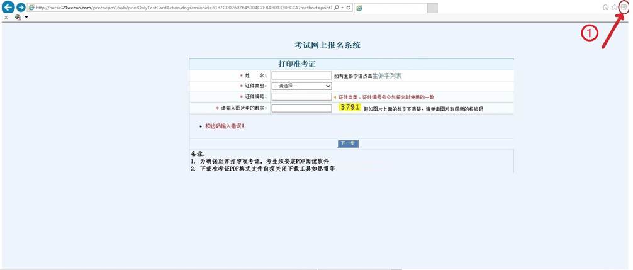This screenshot has height=270, width=633.
Task: Focus the 证件编号 input box
Action: point(301,97)
